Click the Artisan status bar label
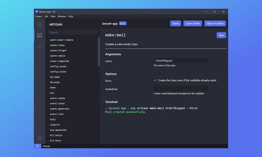 click(46, 146)
